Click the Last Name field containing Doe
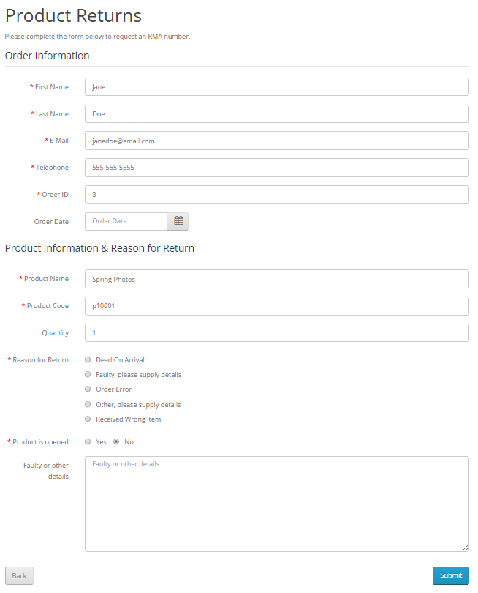 click(x=277, y=113)
